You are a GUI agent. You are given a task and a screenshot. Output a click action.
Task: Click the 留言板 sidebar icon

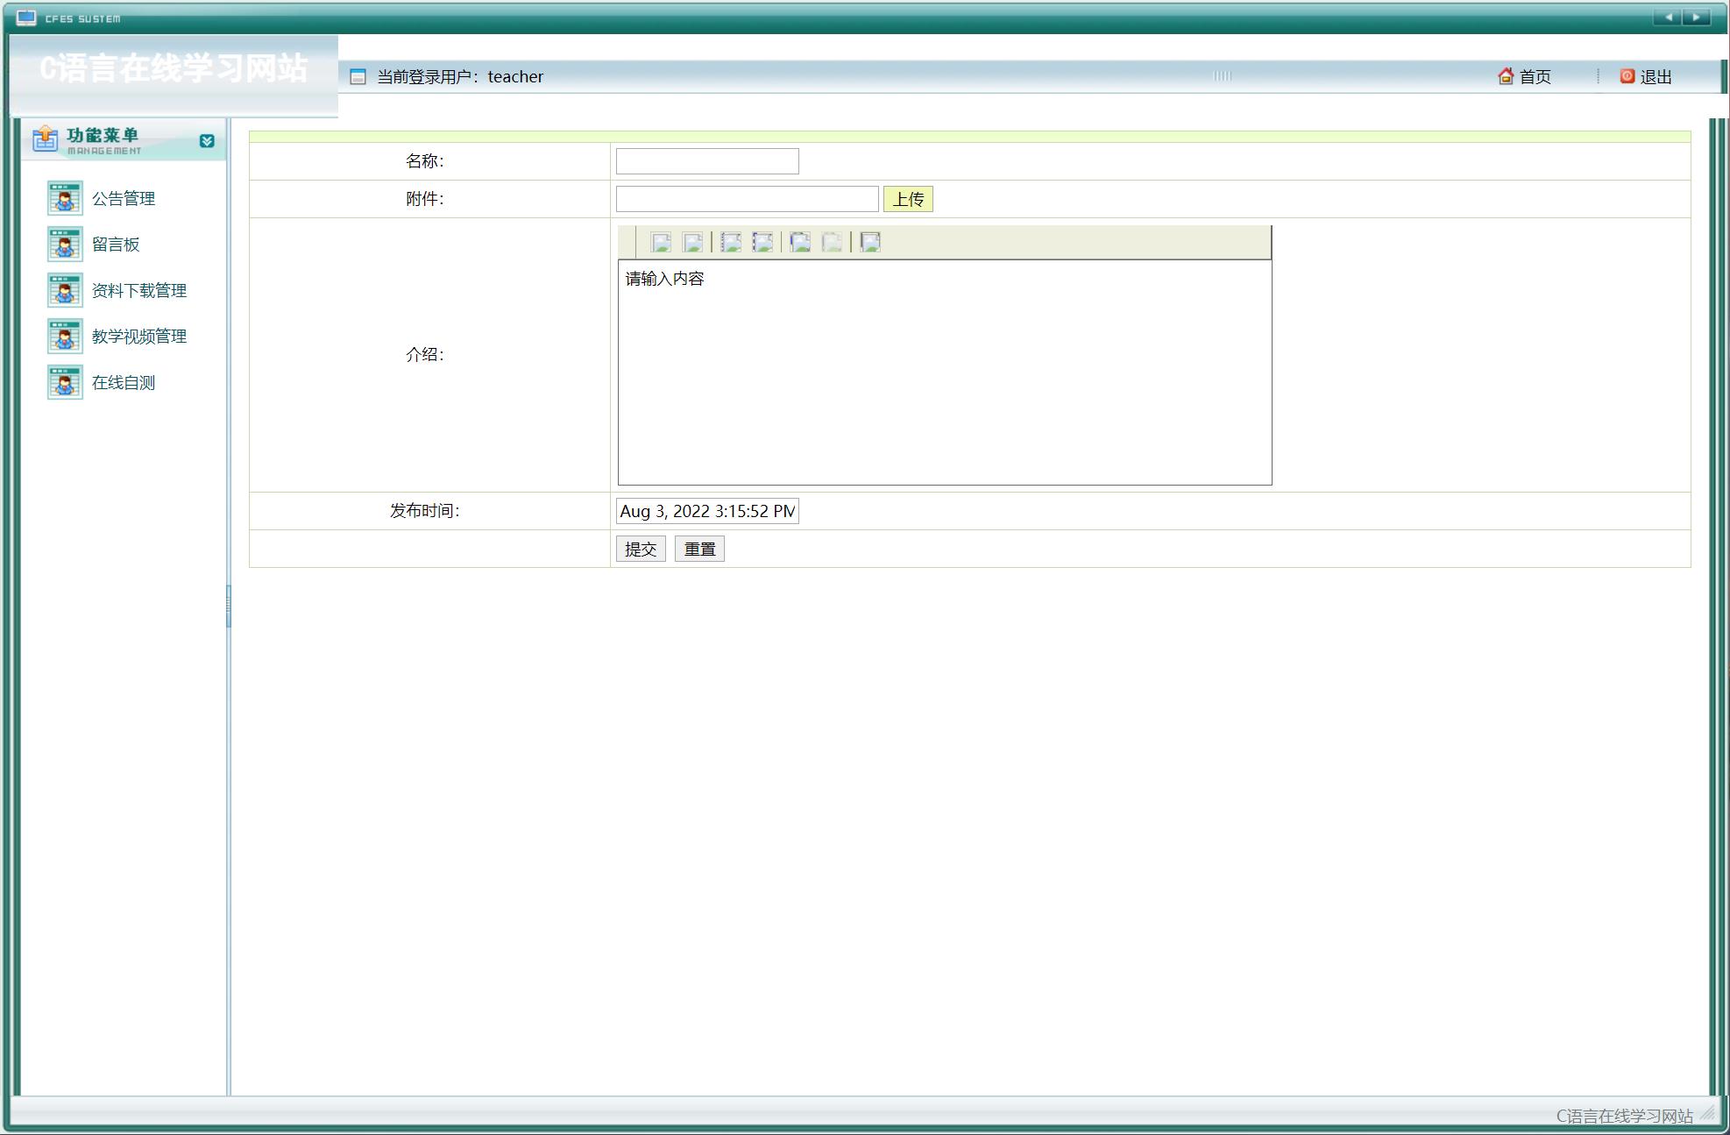click(64, 245)
